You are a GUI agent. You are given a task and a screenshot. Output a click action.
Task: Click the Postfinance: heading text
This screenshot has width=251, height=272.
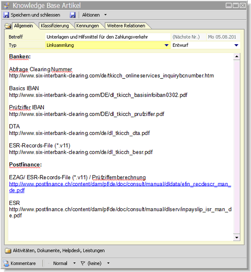point(26,164)
